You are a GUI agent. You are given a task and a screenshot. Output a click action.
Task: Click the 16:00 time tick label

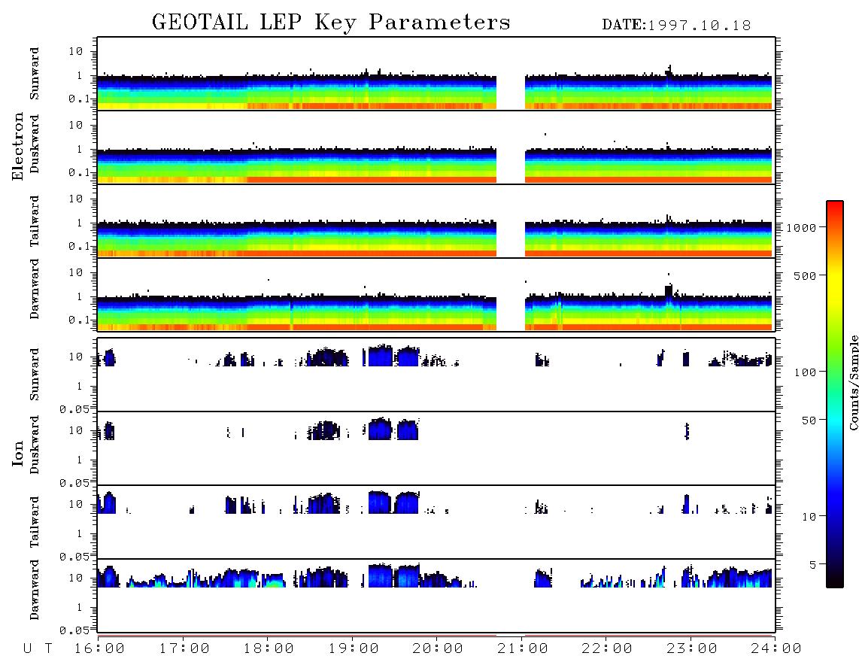click(x=99, y=649)
